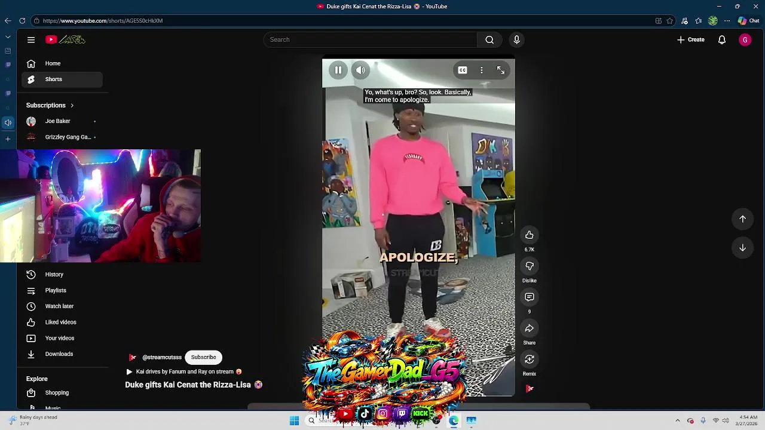Open Watch later list
The image size is (765, 430).
pos(62,306)
